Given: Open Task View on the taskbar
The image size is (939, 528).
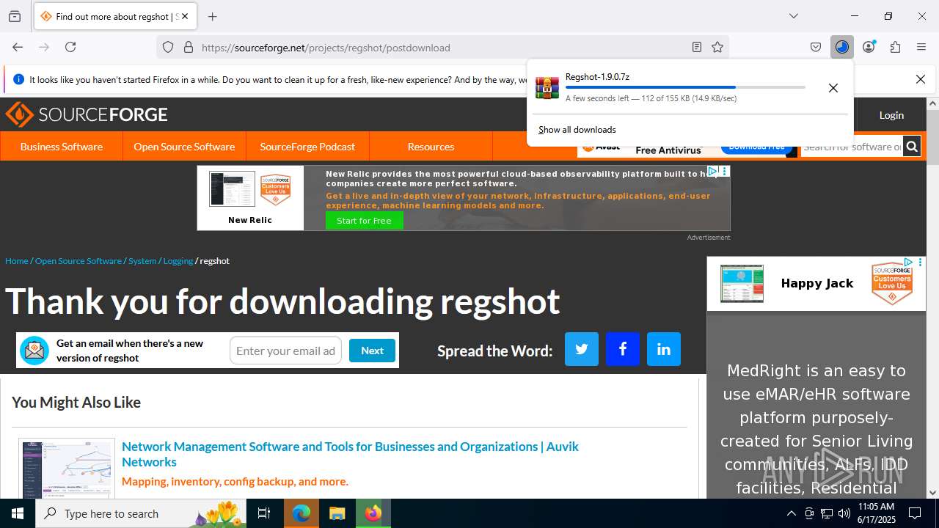Looking at the screenshot, I should pos(264,513).
